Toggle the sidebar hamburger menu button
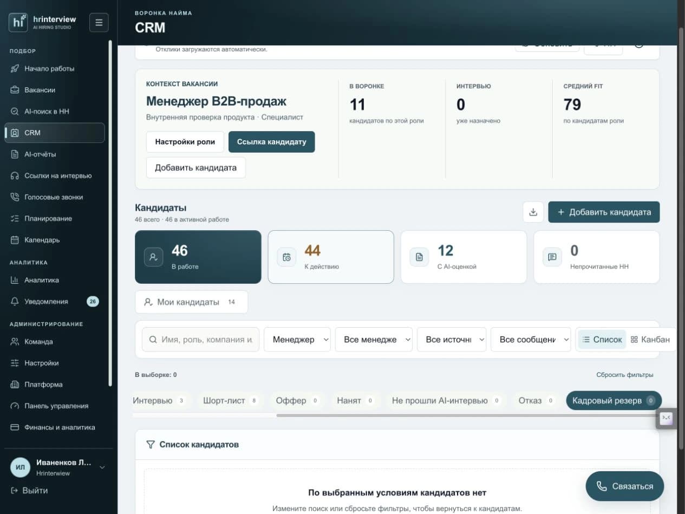This screenshot has width=685, height=514. (x=99, y=22)
